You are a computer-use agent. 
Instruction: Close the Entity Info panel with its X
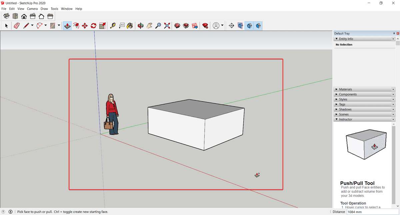[x=393, y=39]
